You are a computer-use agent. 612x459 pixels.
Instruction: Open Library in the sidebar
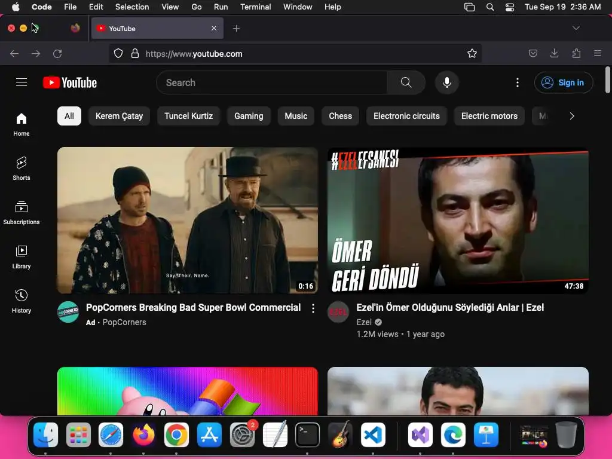coord(22,257)
